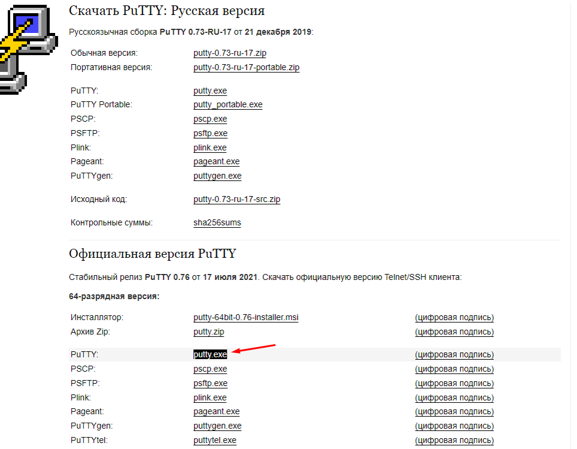
Task: Click the sha256sums checksum link
Action: (217, 222)
